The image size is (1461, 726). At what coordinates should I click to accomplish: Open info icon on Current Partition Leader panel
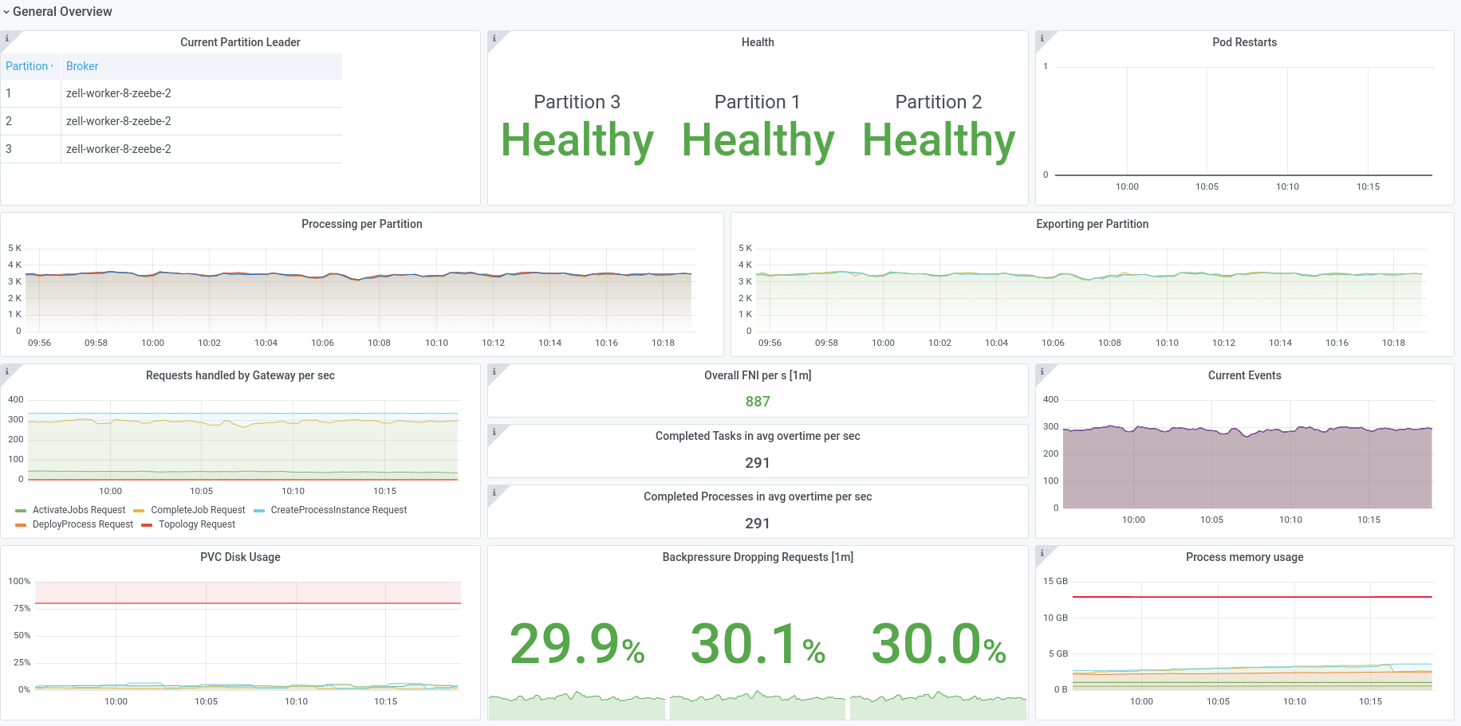click(x=7, y=38)
